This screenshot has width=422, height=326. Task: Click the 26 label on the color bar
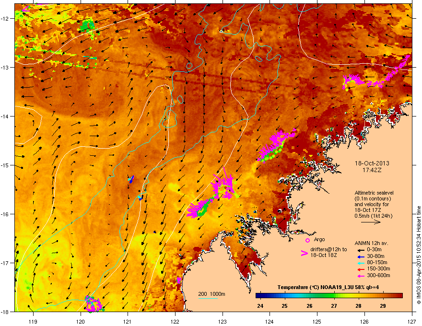point(309,306)
